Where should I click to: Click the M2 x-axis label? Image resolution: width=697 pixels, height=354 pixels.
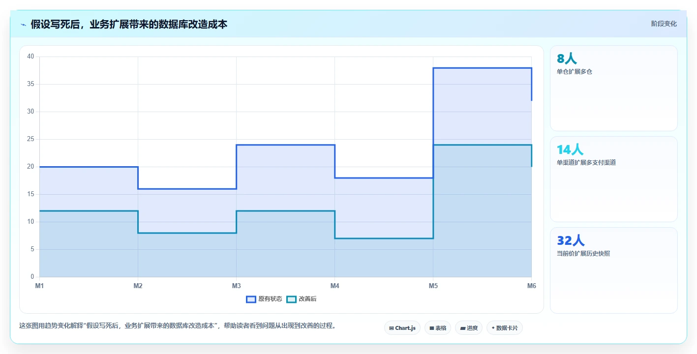[138, 286]
